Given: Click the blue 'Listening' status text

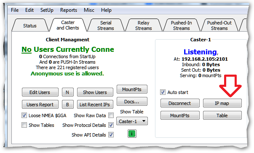Looking at the screenshot, I should pos(200,52).
